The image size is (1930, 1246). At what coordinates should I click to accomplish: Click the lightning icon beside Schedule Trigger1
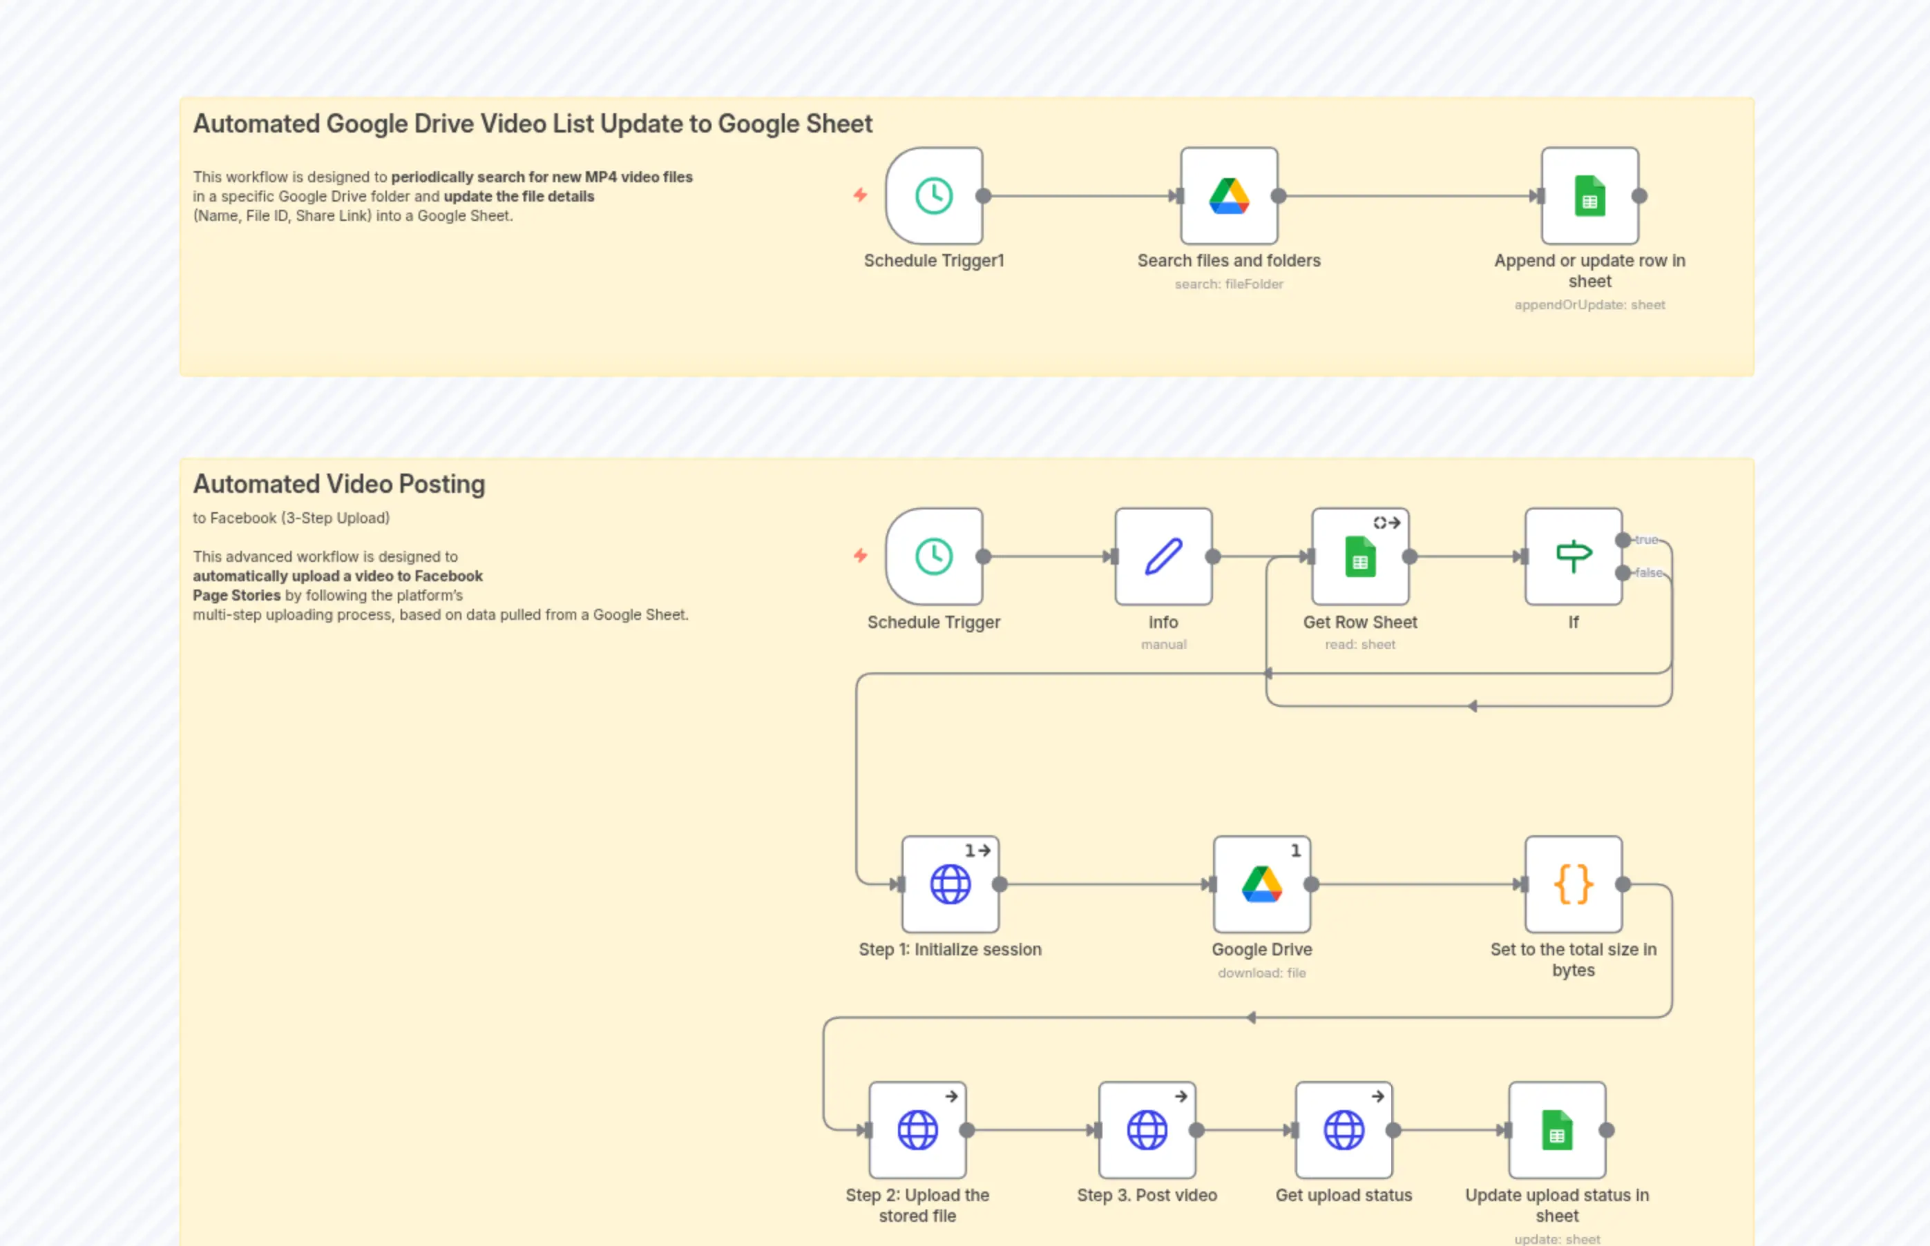[x=860, y=196]
